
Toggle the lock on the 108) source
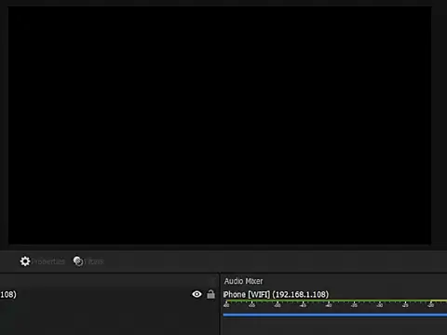coord(210,294)
